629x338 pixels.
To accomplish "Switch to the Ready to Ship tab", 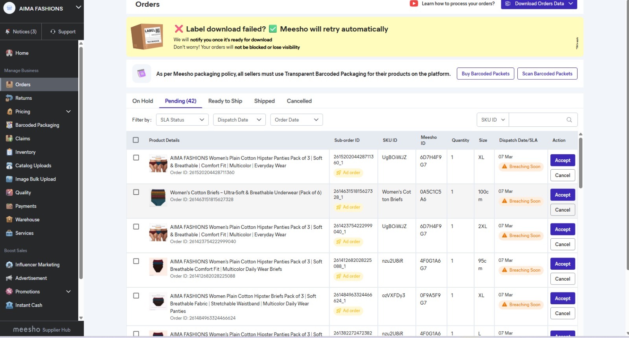I will (225, 101).
